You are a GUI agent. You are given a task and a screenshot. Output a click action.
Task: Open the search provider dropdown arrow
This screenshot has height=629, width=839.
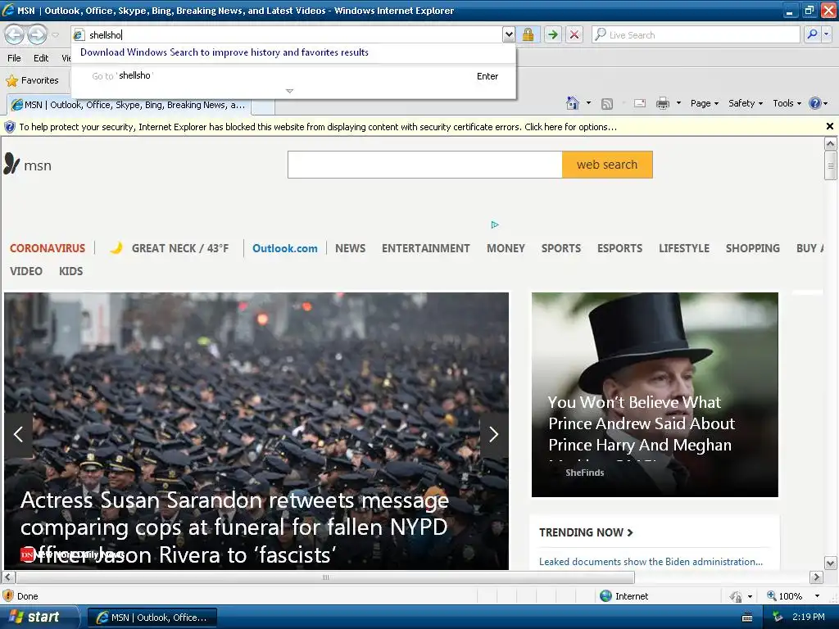coord(826,34)
